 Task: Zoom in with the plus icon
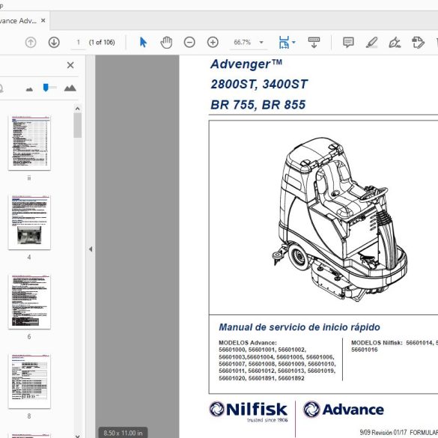click(x=213, y=43)
